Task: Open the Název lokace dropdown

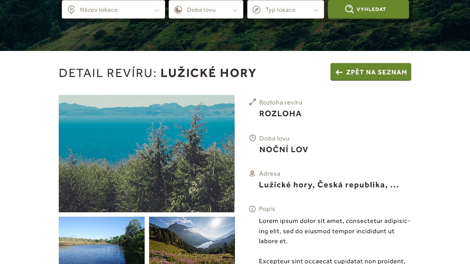Action: (113, 10)
